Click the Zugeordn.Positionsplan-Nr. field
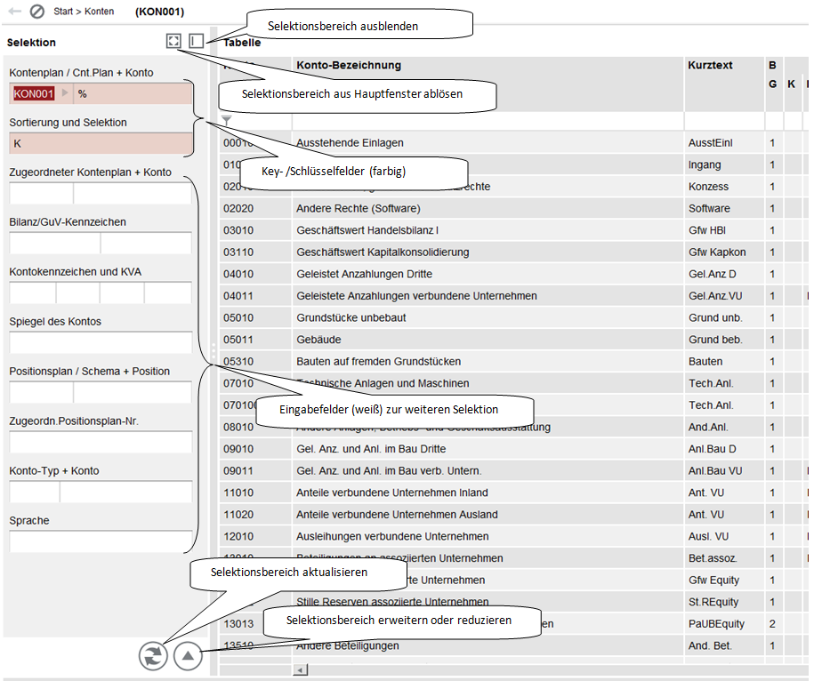 pos(101,443)
